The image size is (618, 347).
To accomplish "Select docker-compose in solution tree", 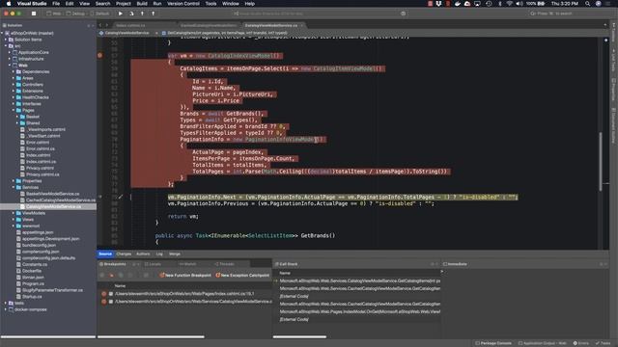I will click(30, 309).
